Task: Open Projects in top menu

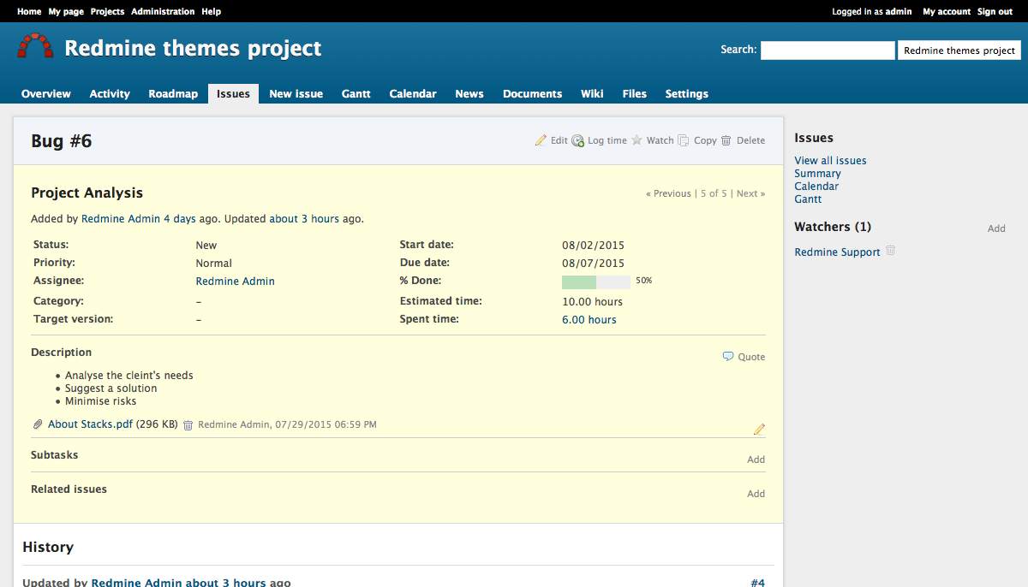Action: click(107, 12)
